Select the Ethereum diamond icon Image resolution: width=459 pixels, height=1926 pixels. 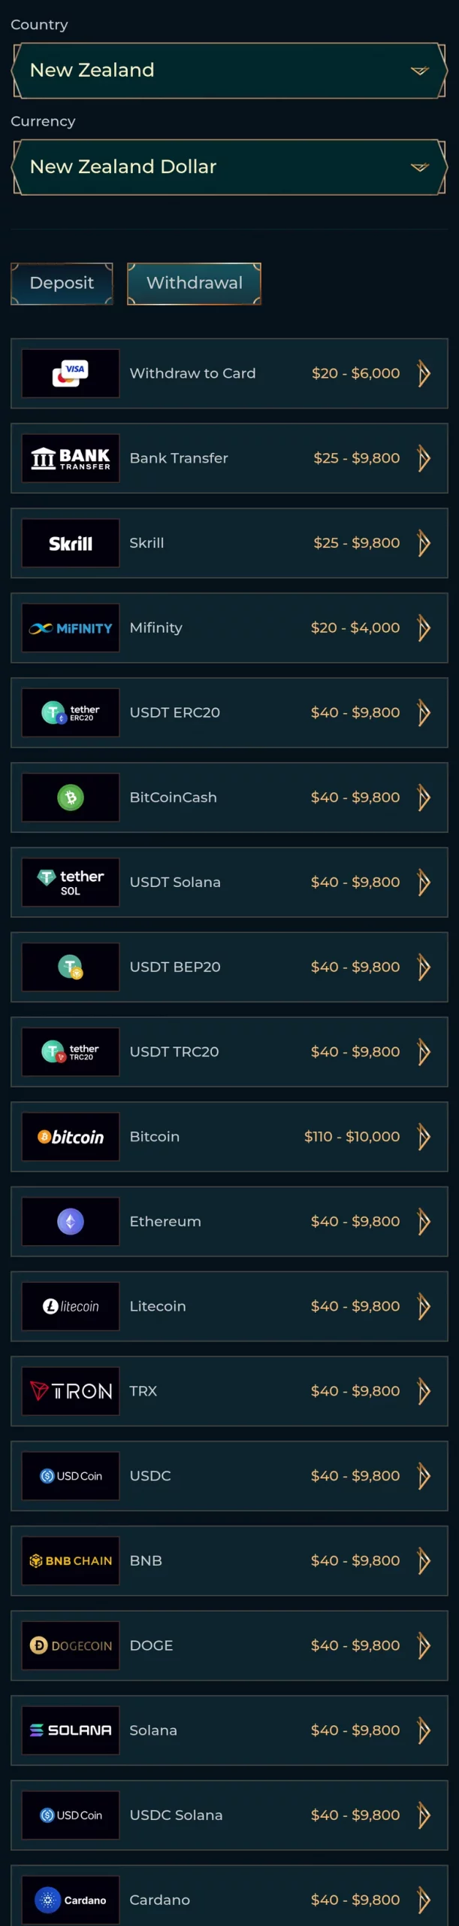point(71,1222)
